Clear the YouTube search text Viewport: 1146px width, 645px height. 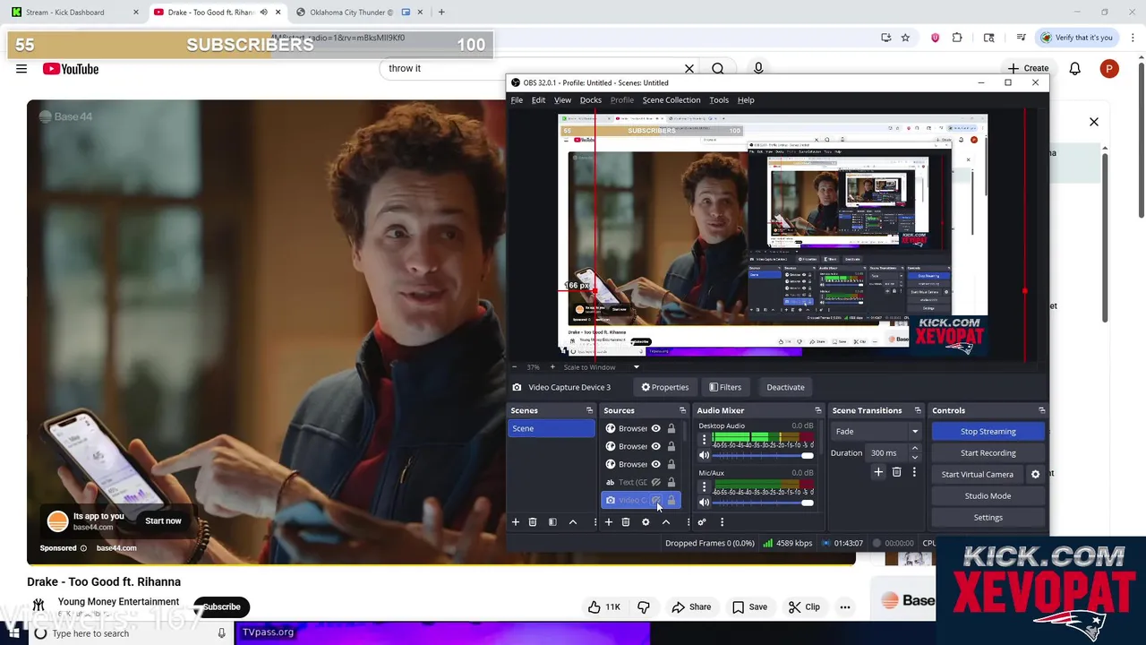click(x=689, y=69)
